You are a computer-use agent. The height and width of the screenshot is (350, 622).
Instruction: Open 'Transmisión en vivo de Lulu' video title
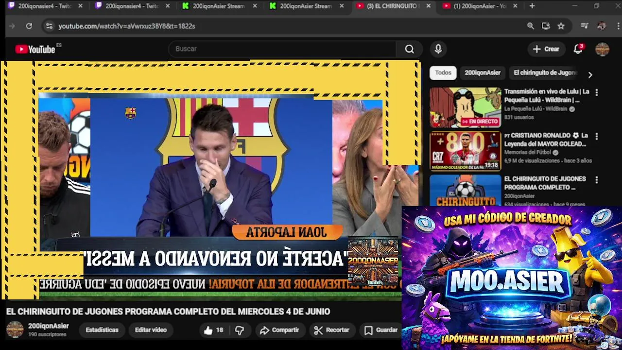pos(547,96)
